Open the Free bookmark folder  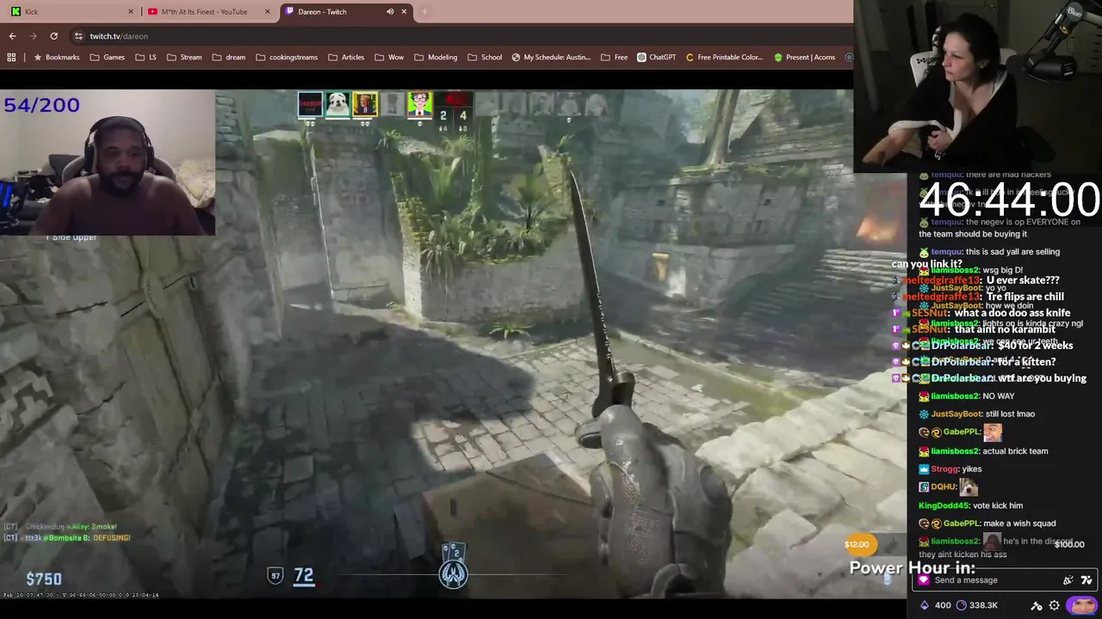[x=615, y=58]
